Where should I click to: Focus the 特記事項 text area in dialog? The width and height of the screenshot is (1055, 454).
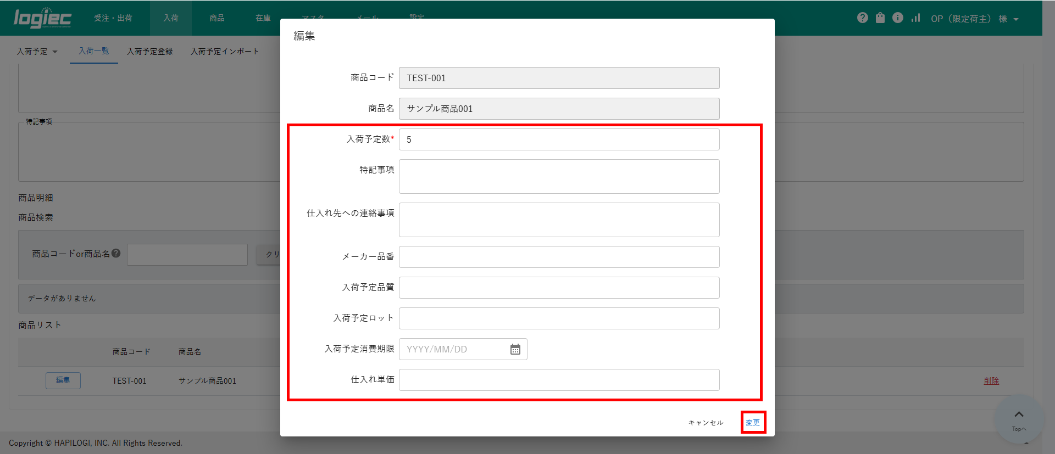559,176
